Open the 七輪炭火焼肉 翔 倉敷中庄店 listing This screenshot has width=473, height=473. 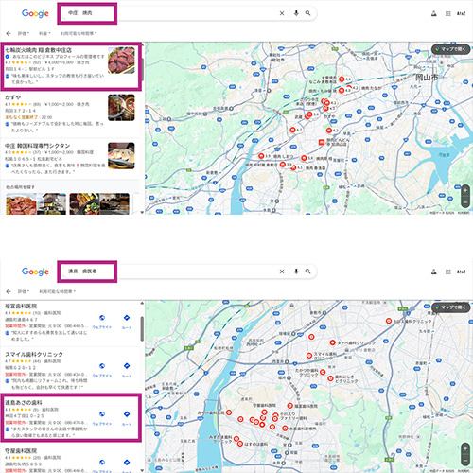tap(71, 65)
